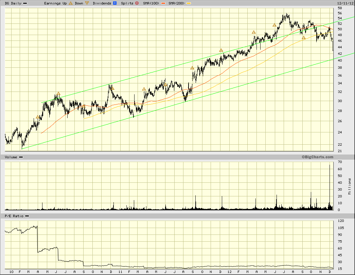Select the SMA(100) red line swatch
Screen dimensions: 355x275
point(164,3)
